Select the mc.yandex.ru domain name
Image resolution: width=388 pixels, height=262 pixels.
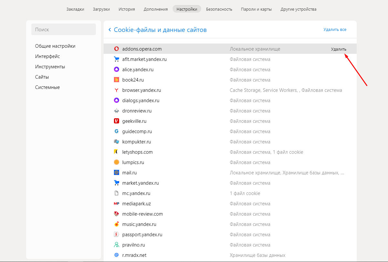[136, 193]
